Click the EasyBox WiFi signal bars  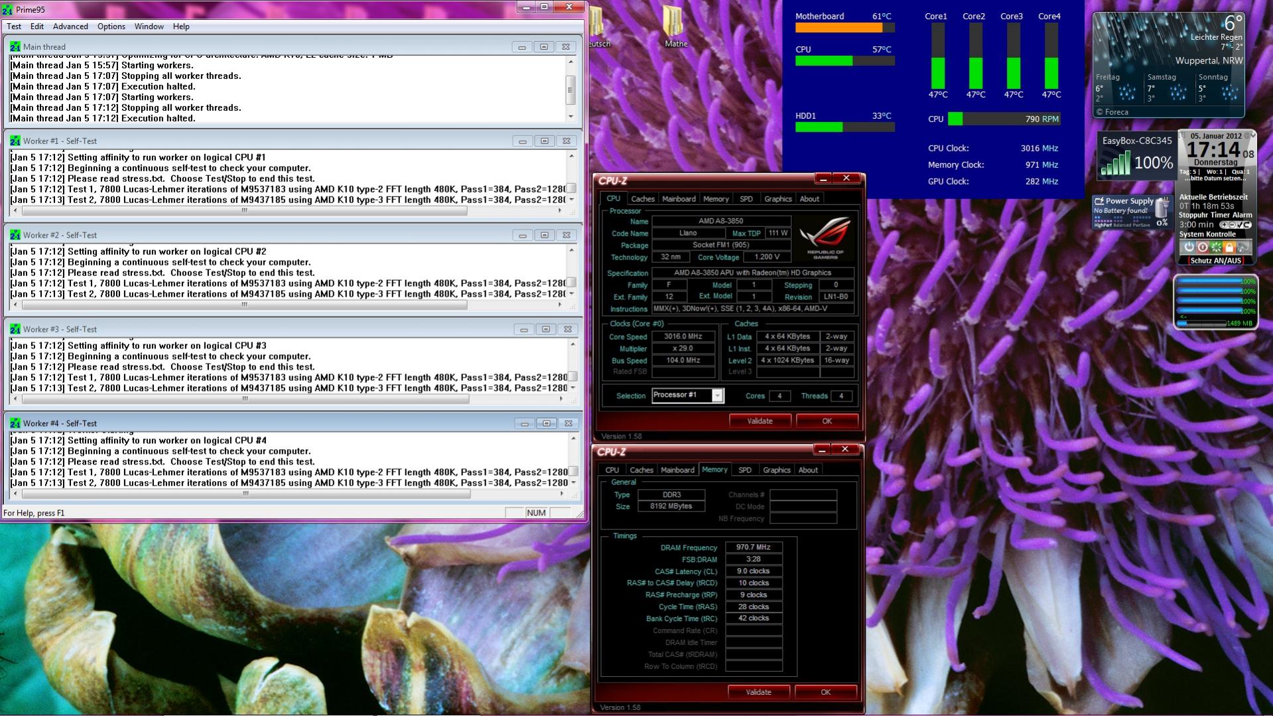(x=1114, y=163)
